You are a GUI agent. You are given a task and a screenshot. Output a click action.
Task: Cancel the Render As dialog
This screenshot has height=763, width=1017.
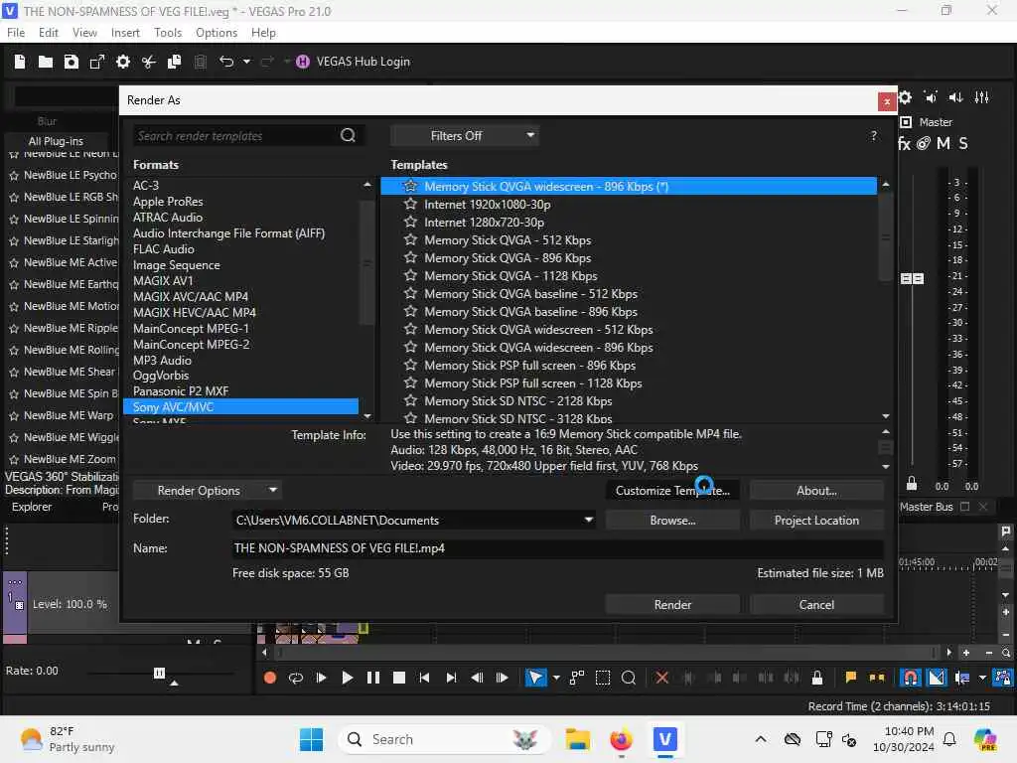tap(816, 605)
